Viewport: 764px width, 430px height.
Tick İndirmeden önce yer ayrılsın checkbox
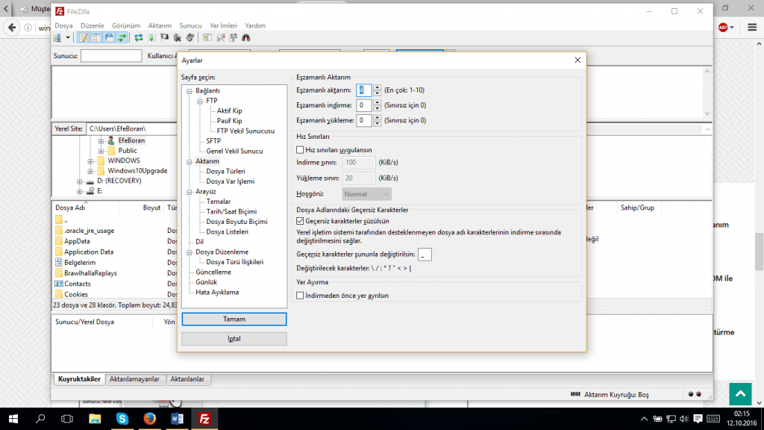(300, 296)
